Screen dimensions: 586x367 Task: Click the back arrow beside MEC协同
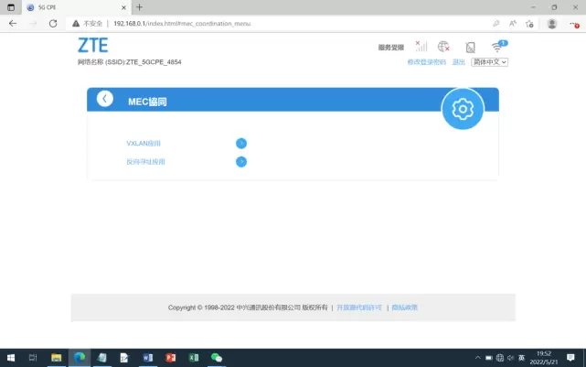tap(105, 99)
